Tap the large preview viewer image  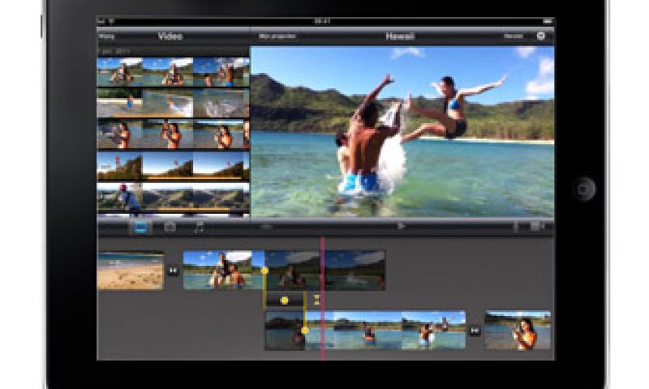402,131
